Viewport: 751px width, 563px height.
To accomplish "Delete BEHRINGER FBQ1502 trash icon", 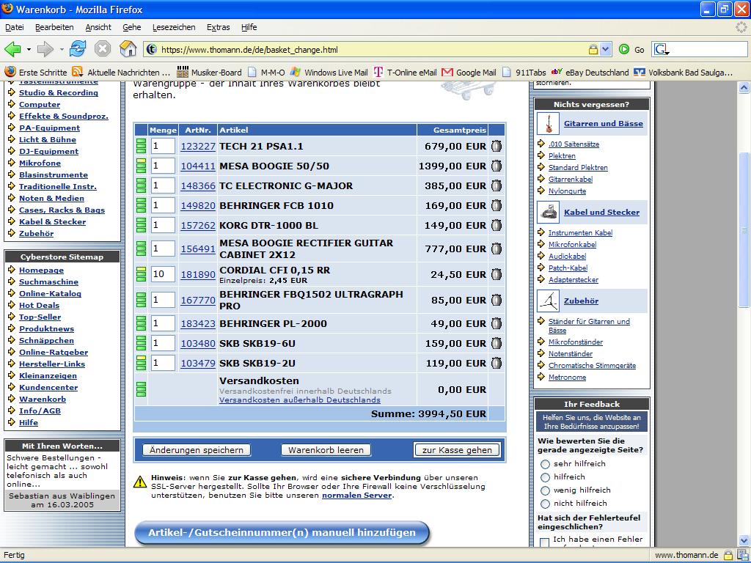I will 497,300.
